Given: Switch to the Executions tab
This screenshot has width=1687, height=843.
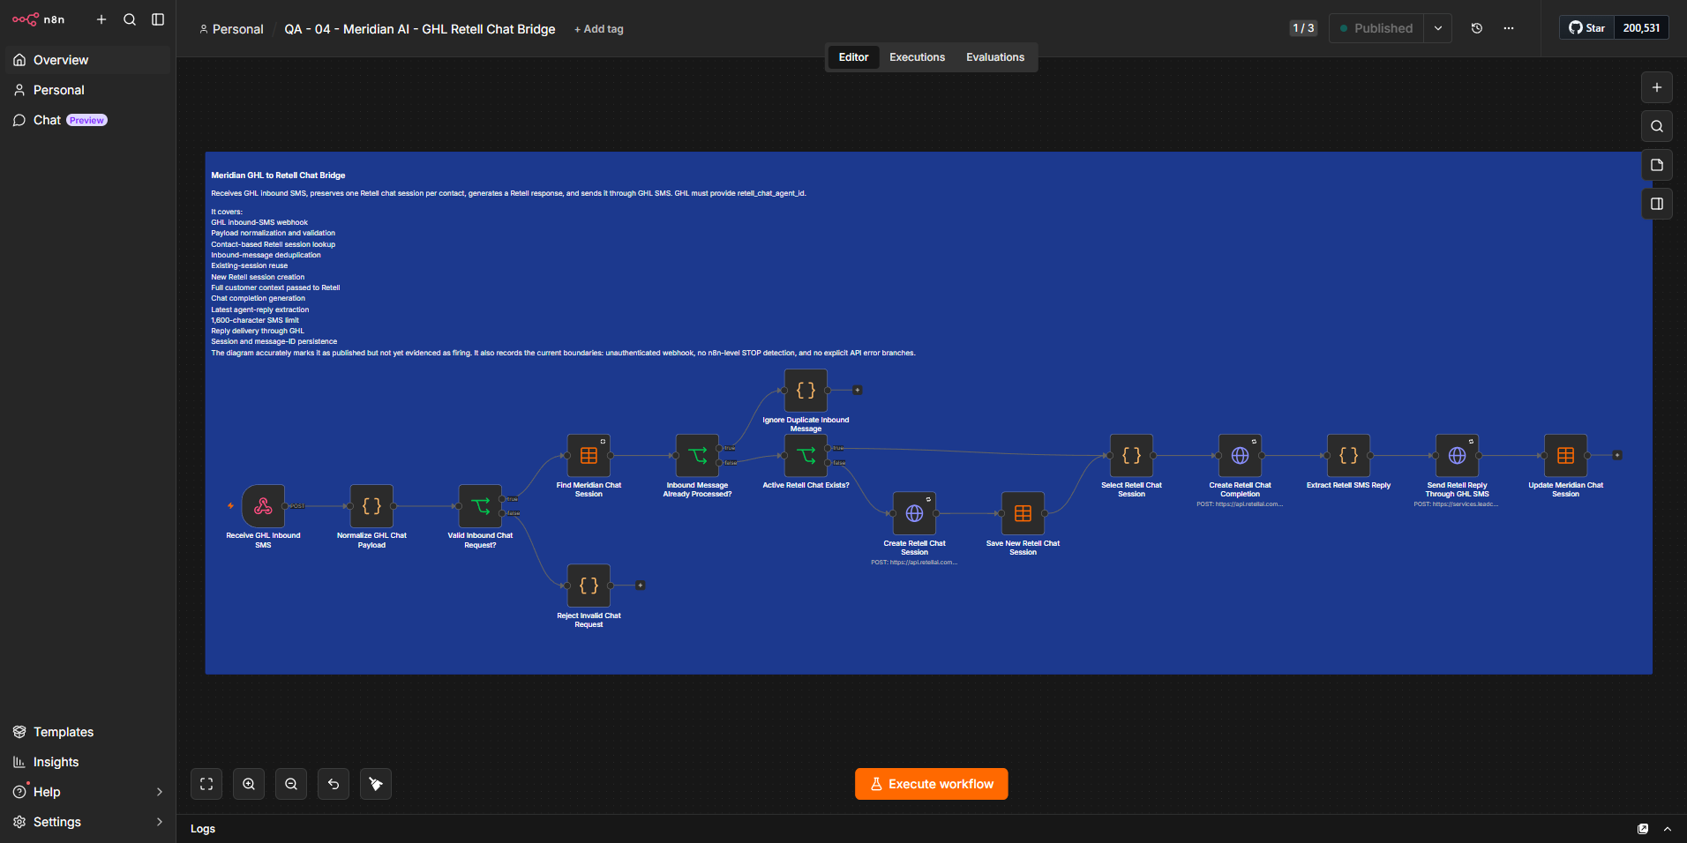Looking at the screenshot, I should [x=917, y=57].
